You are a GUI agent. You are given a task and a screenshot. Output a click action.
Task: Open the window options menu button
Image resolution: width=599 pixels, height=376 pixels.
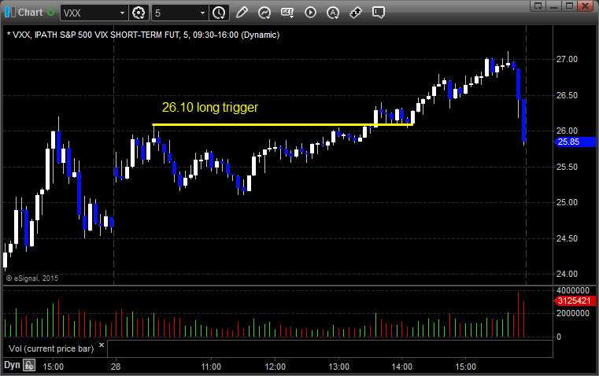pos(538,6)
